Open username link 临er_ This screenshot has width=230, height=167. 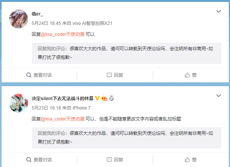[x=38, y=14]
